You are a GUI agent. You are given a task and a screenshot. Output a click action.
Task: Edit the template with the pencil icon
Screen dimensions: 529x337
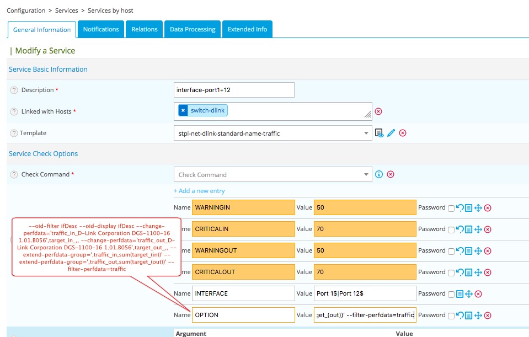[x=391, y=133]
